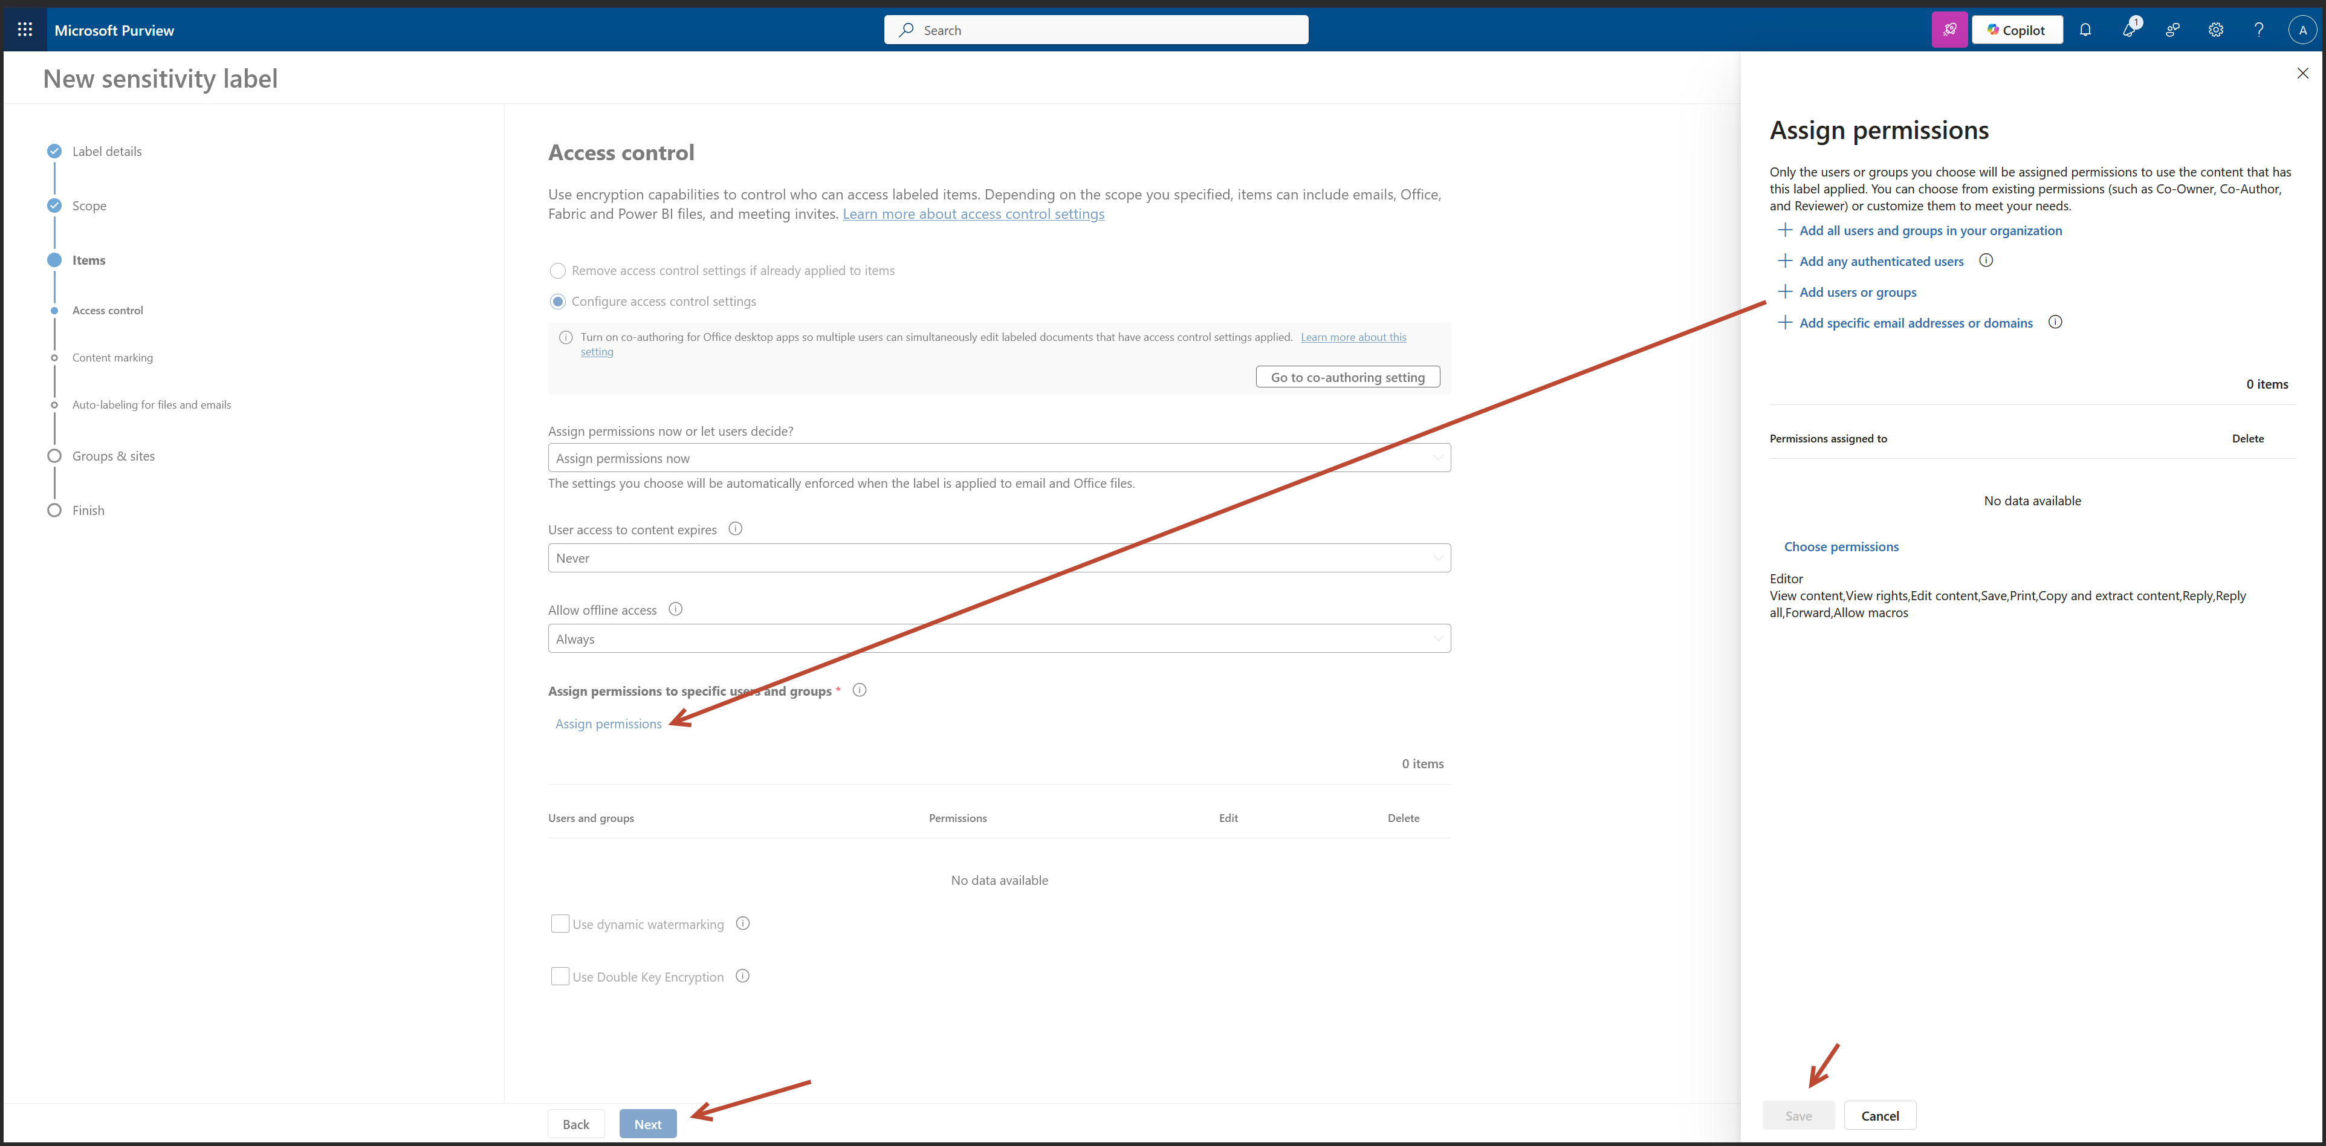This screenshot has height=1146, width=2326.
Task: Click Add users or groups link
Action: tap(1858, 293)
